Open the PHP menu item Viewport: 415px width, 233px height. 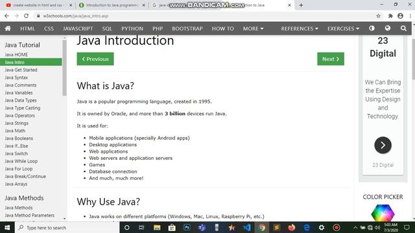point(158,28)
